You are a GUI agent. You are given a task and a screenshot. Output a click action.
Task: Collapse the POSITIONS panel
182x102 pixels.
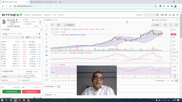(x=44, y=87)
